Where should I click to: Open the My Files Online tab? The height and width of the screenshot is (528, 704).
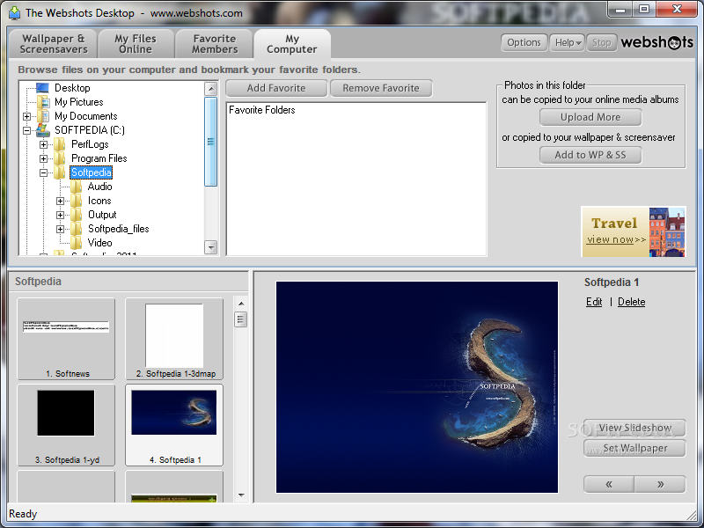(136, 44)
